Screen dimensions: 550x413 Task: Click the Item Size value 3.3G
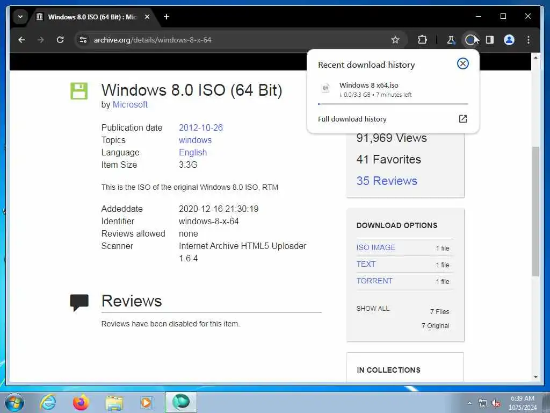pos(188,165)
